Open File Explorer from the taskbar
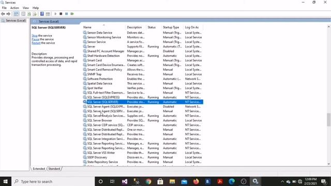 [172, 181]
